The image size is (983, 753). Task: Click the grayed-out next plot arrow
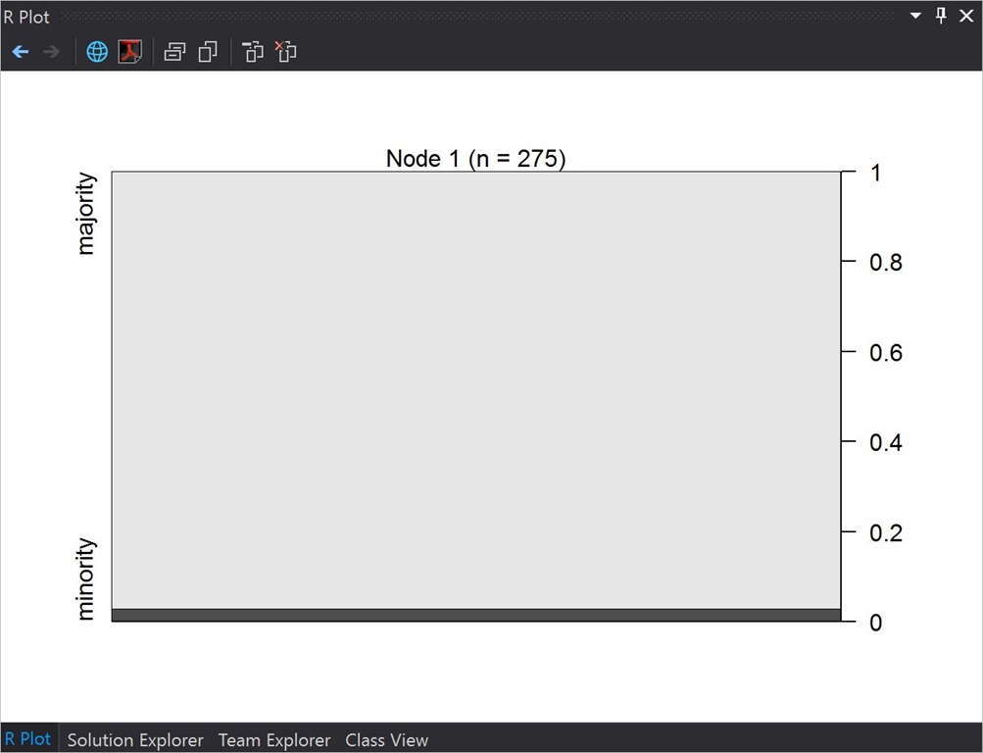pyautogui.click(x=52, y=52)
